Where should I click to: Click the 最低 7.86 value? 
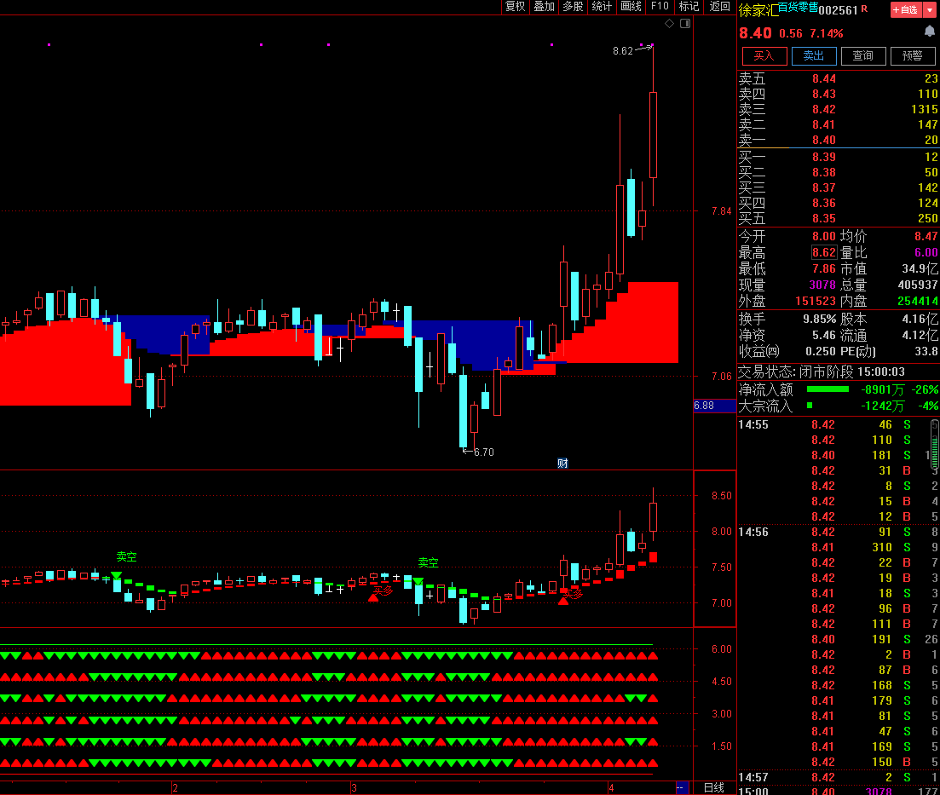tap(824, 268)
